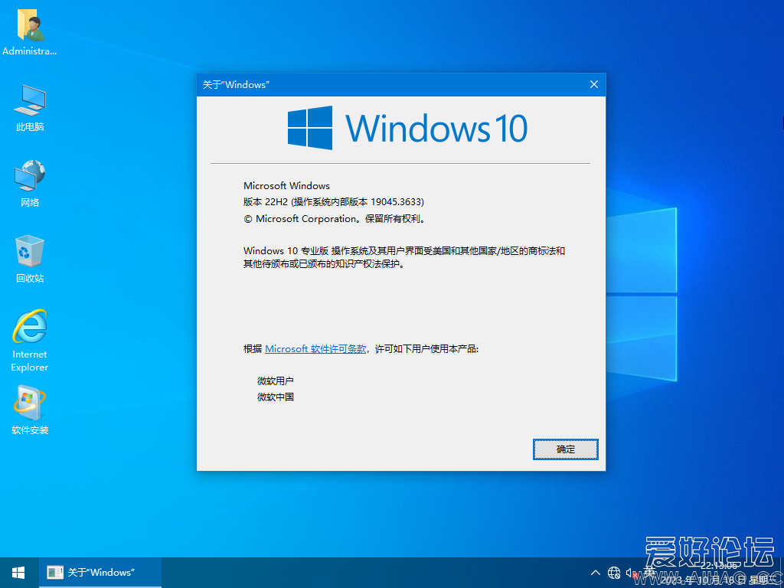Click the network globe icon in system tray
The width and height of the screenshot is (784, 588).
[x=614, y=572]
